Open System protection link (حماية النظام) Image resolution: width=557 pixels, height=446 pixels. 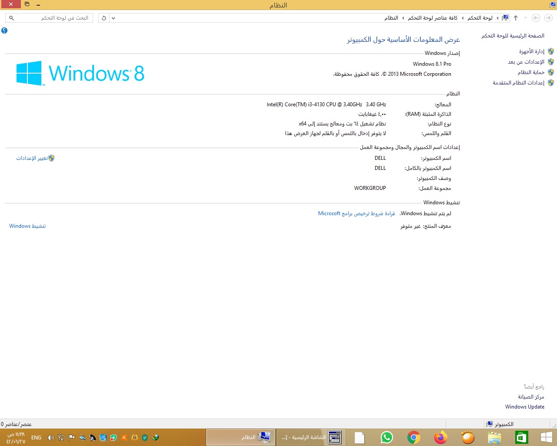pos(531,72)
